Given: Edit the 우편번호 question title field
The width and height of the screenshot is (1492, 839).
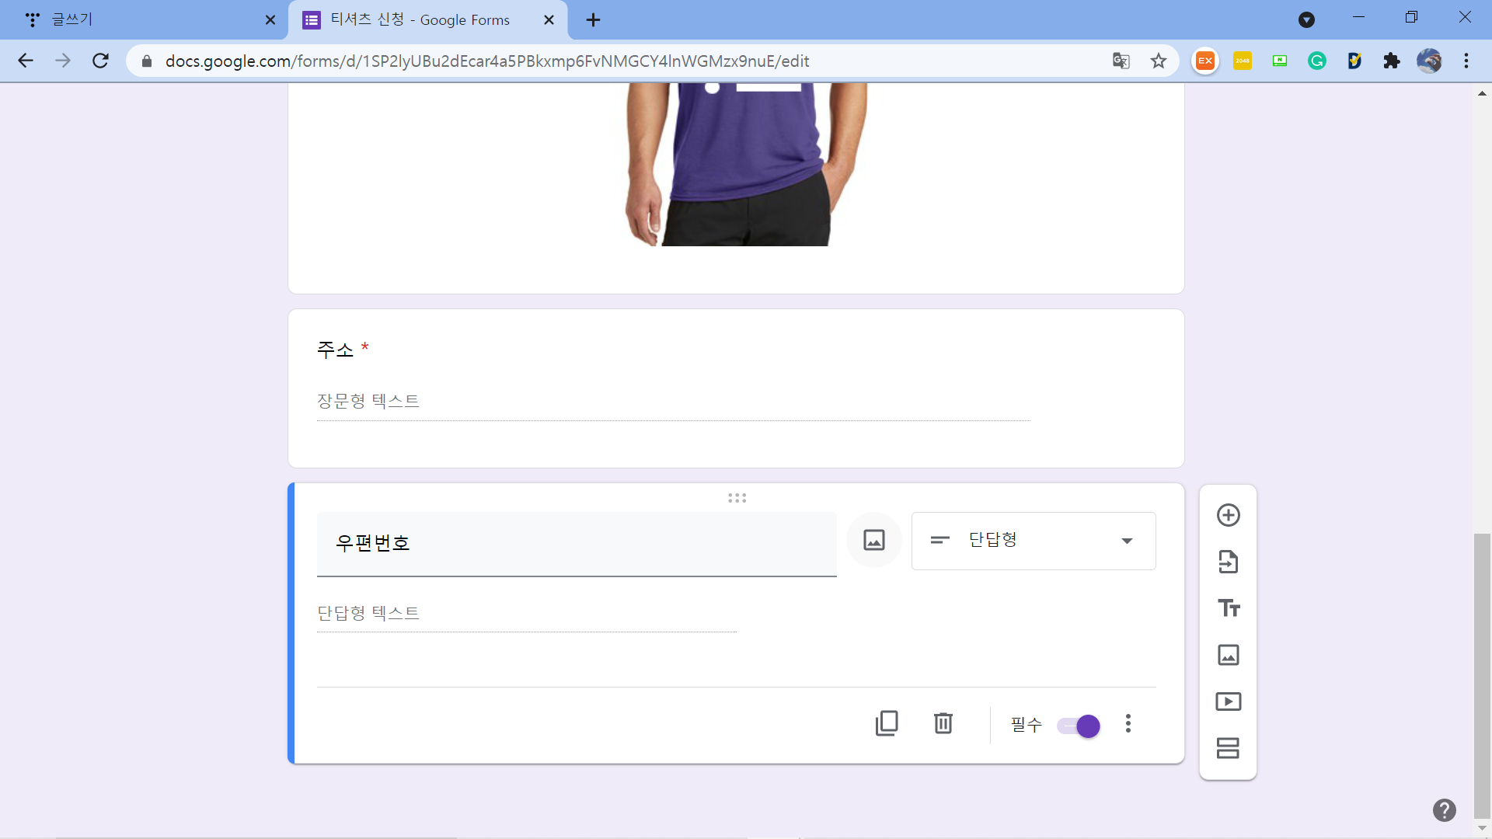Looking at the screenshot, I should [577, 543].
